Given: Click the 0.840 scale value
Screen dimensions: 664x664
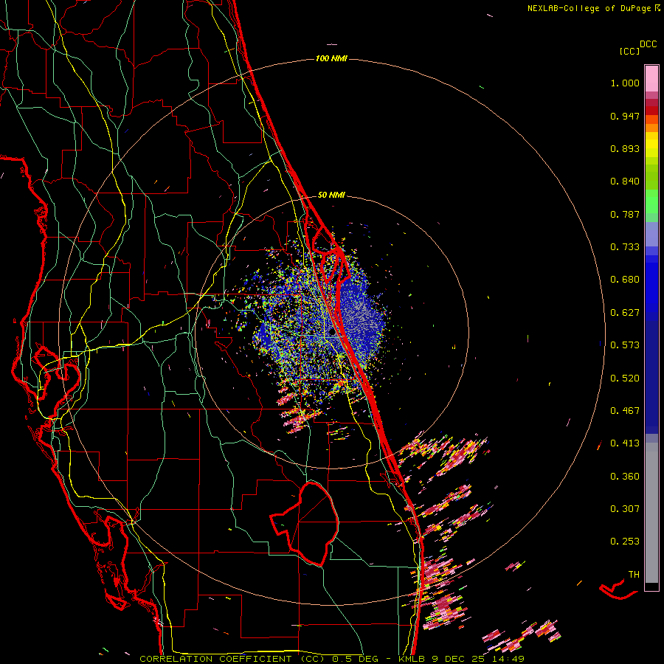Looking at the screenshot, I should [x=625, y=181].
